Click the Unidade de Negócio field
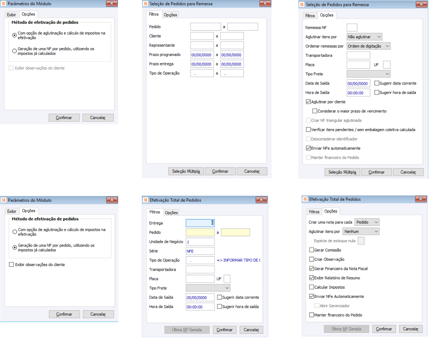 click(x=200, y=242)
